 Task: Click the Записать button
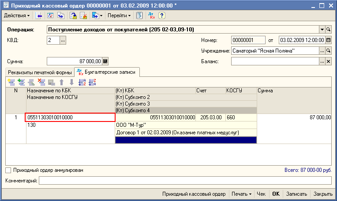click(x=296, y=194)
